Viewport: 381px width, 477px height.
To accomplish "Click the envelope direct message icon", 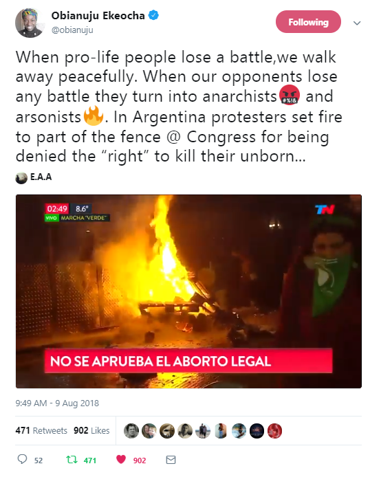I will pos(171,460).
